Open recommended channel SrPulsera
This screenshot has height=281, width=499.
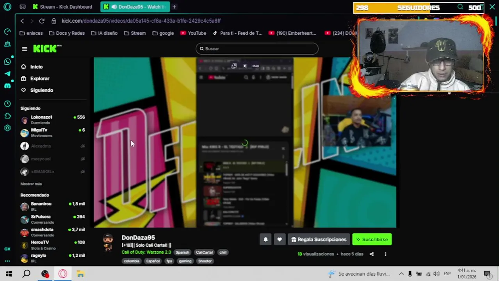pyautogui.click(x=53, y=219)
